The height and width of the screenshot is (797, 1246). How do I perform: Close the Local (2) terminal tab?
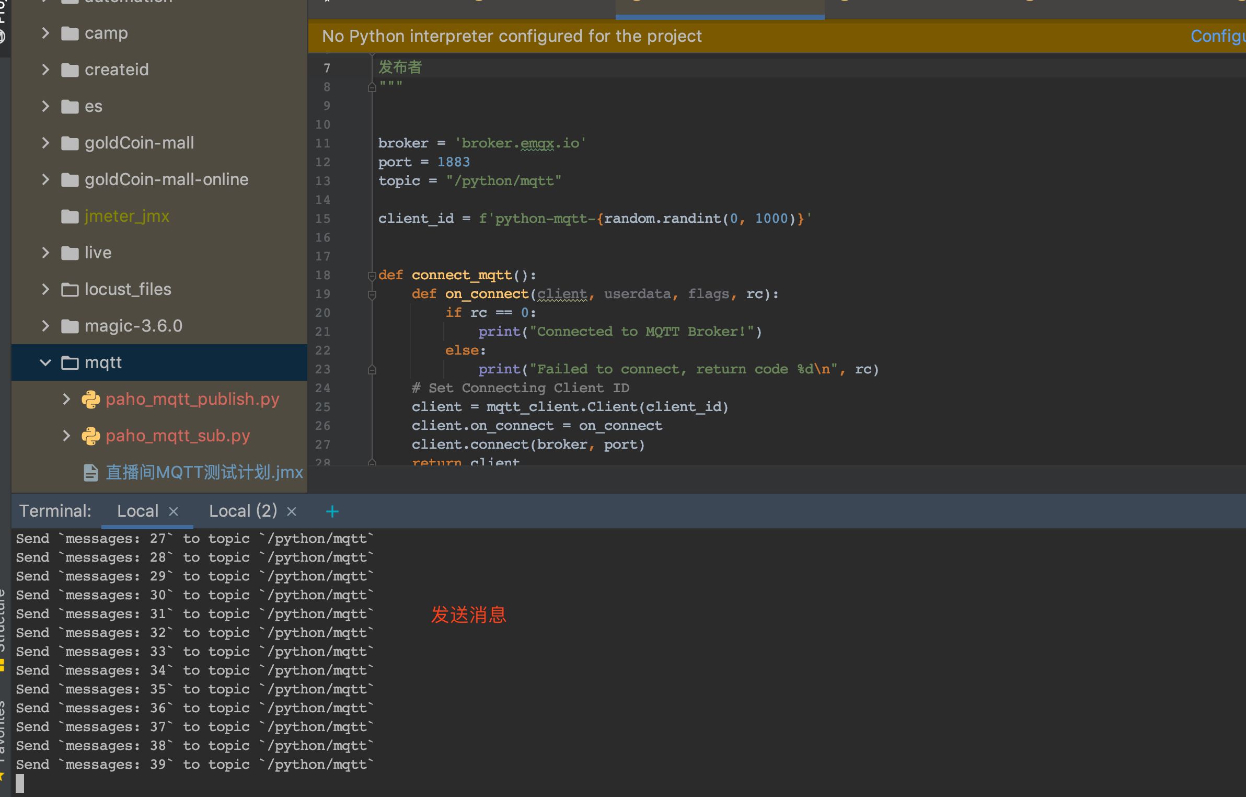[x=292, y=511]
